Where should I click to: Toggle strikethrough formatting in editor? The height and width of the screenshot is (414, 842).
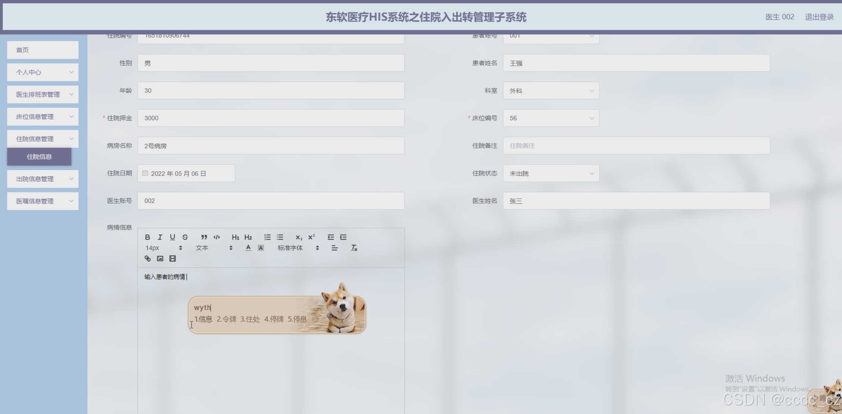(185, 237)
